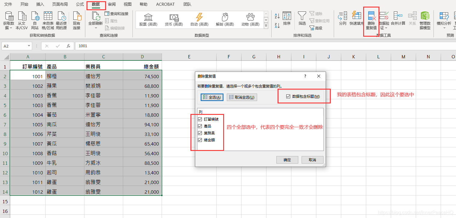
Task: Click the 全部刷新 refresh all icon
Action: coord(96,16)
